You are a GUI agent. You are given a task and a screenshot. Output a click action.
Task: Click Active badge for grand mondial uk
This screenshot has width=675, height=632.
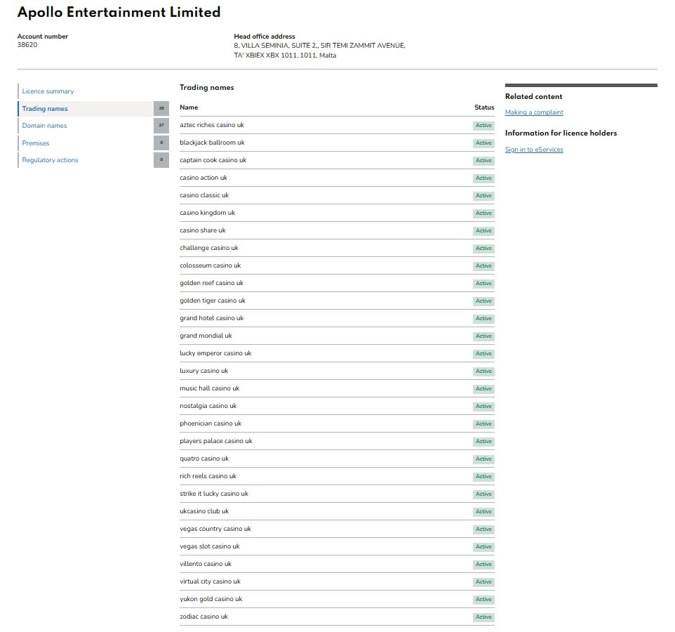(x=484, y=336)
